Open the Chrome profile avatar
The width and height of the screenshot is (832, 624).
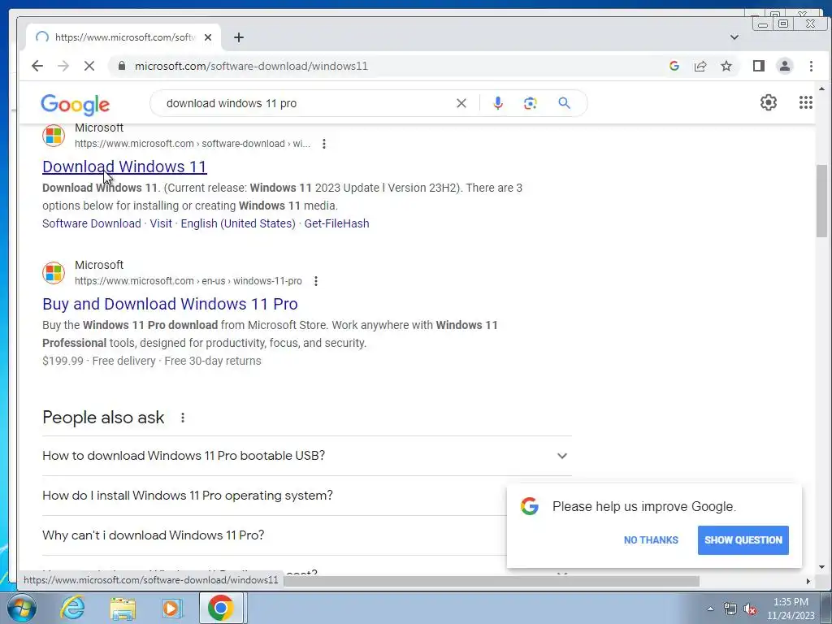point(785,66)
